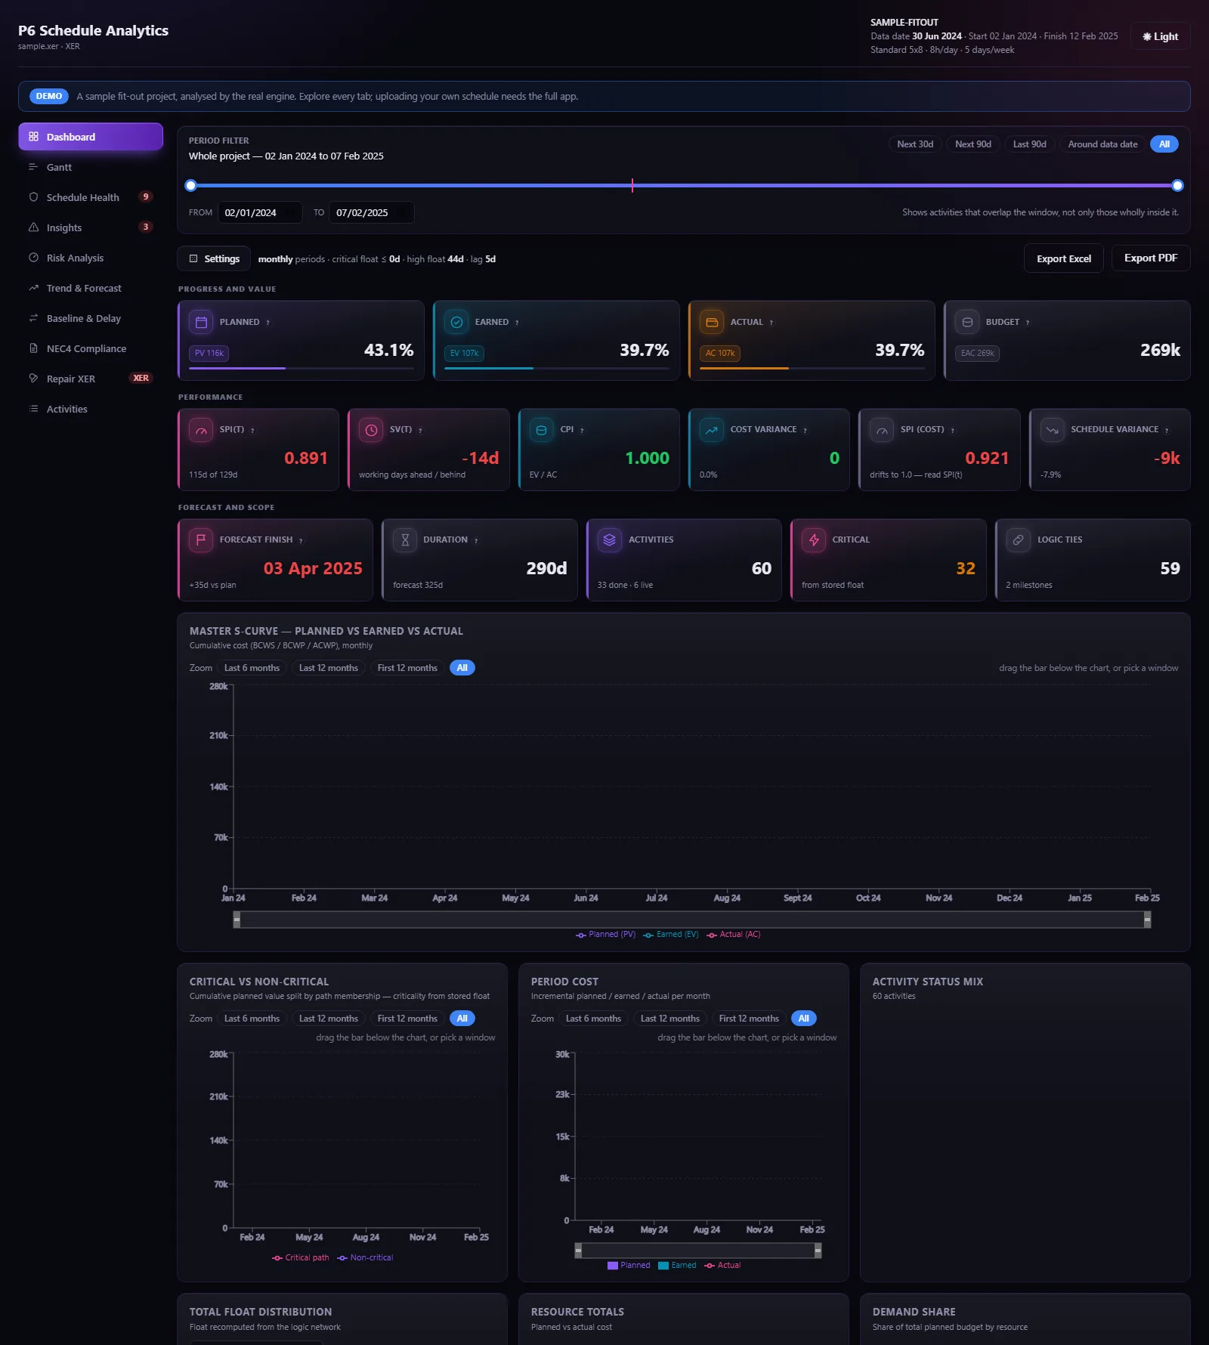Viewport: 1209px width, 1345px height.
Task: Click the Actual card wallet icon
Action: click(712, 322)
